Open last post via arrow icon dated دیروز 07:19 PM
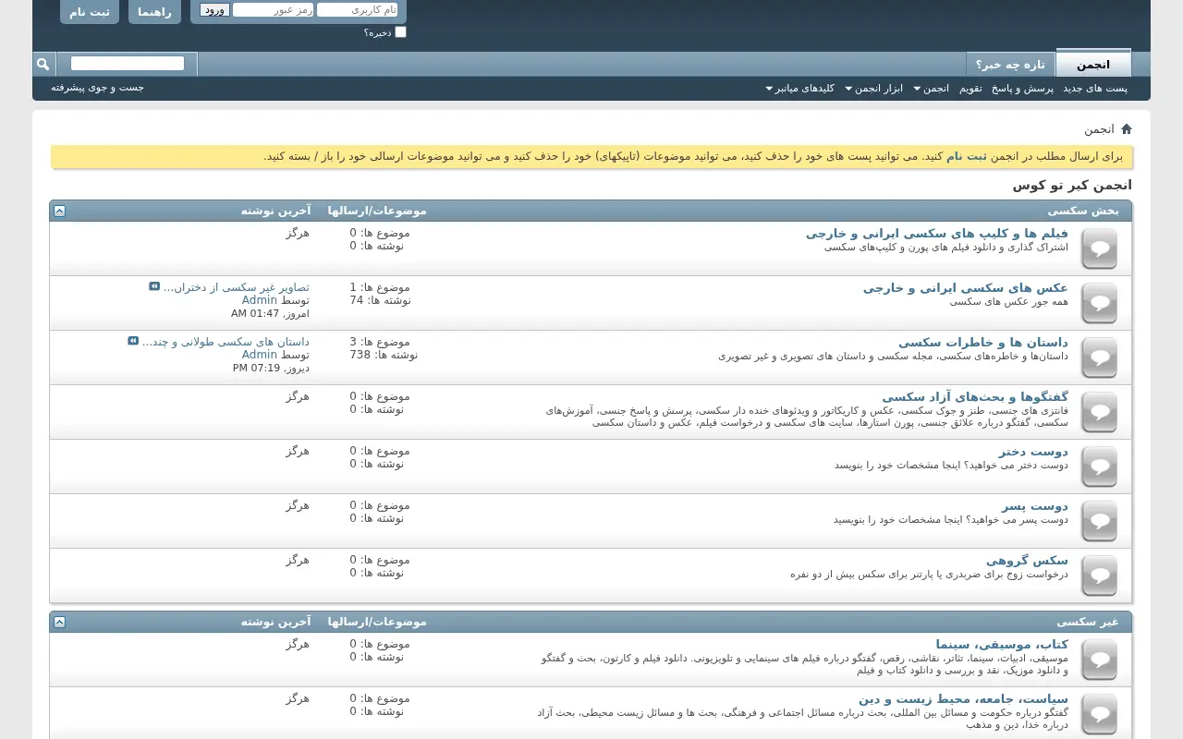Image resolution: width=1183 pixels, height=739 pixels. (133, 341)
